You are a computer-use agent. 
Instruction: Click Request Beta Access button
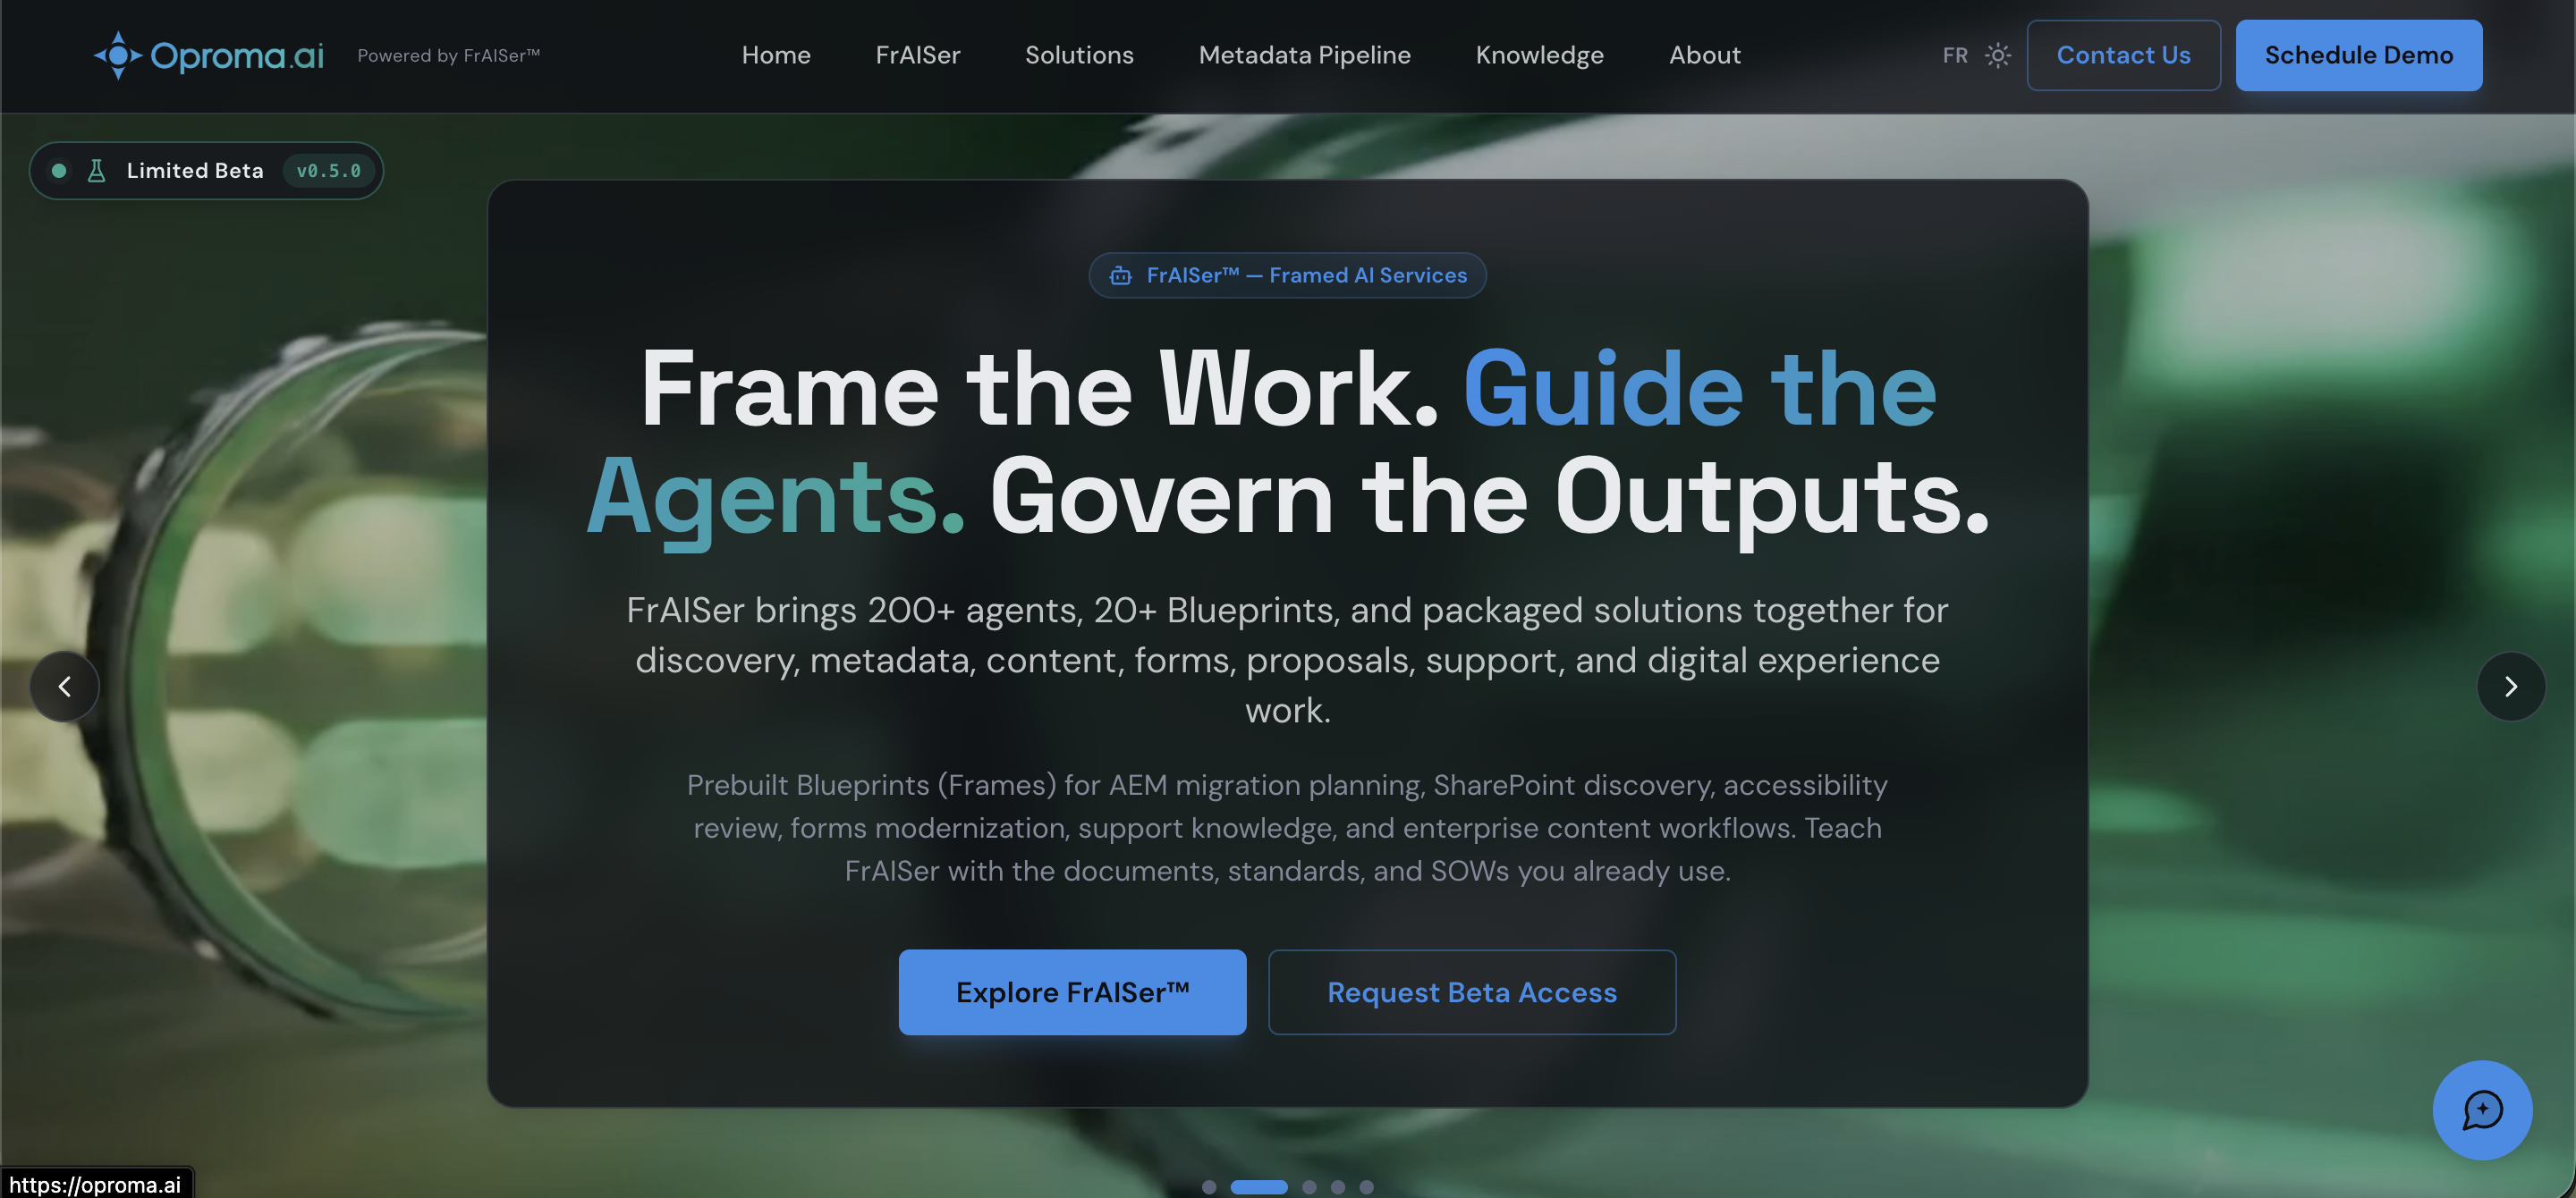(x=1471, y=992)
